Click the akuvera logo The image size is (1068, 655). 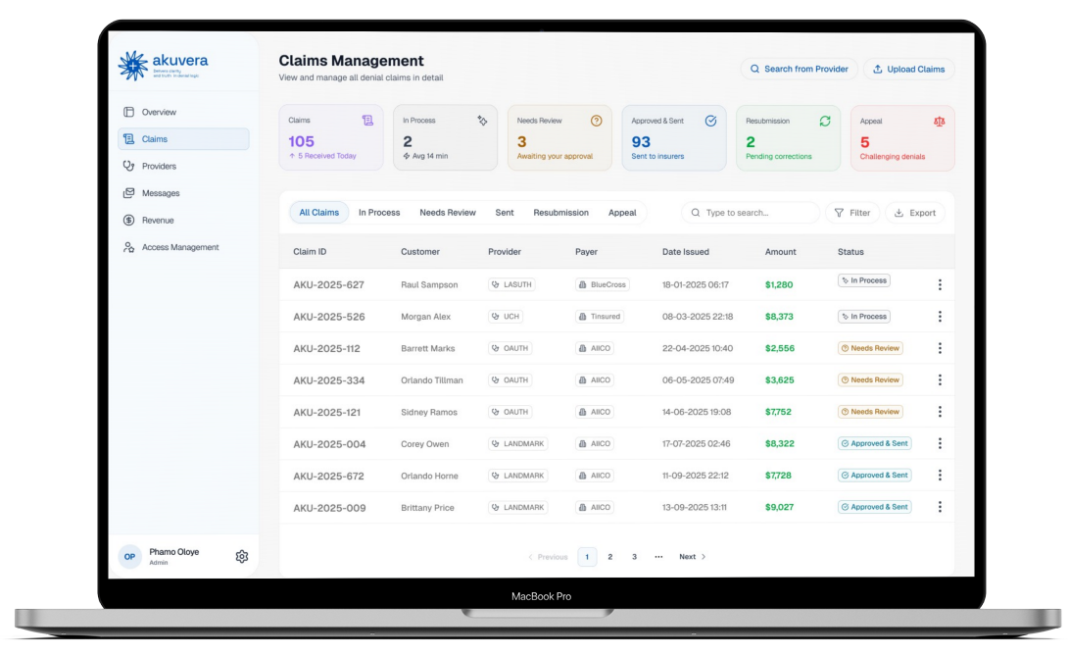[163, 65]
